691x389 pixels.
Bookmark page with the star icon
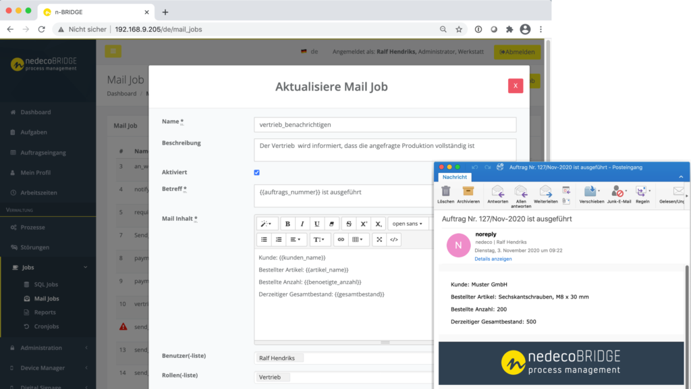click(459, 30)
